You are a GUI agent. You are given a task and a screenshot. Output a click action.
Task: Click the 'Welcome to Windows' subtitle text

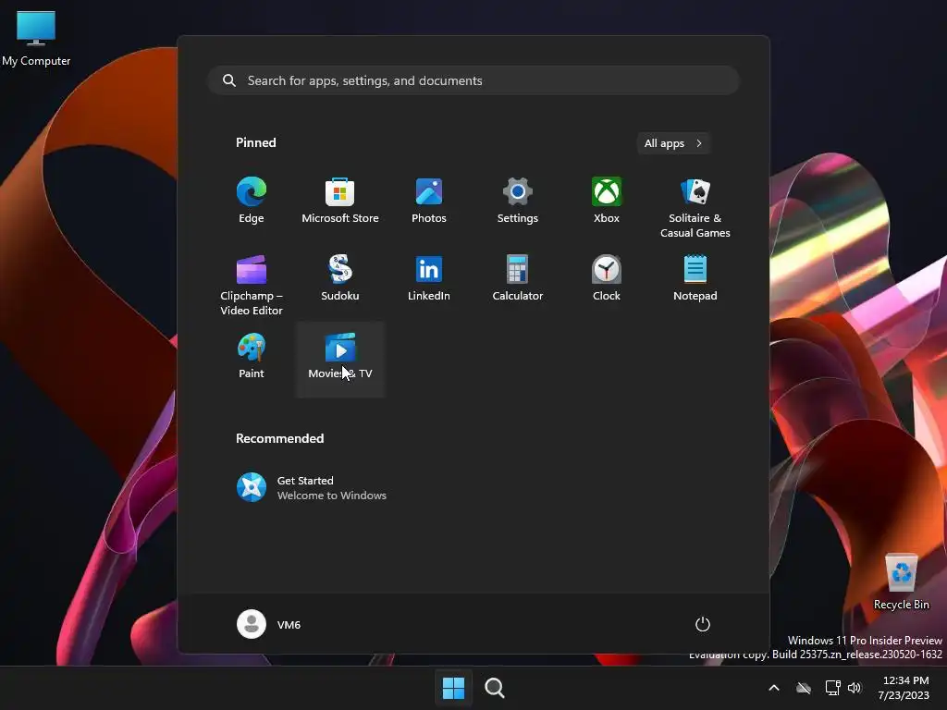[x=332, y=496]
